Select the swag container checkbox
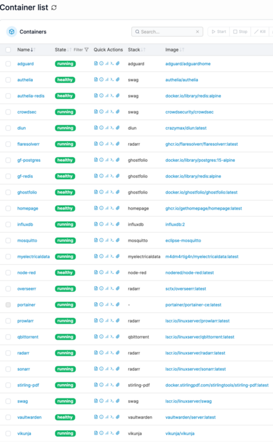The height and width of the screenshot is (448, 273). click(x=8, y=401)
